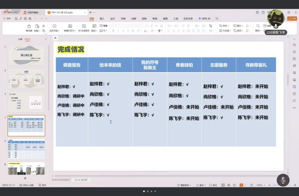Switch to outline (大纲) pane view
The height and width of the screenshot is (196, 299).
tap(20, 39)
